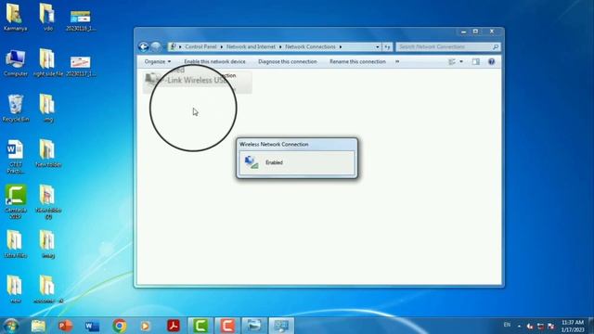
Task: Click the Show desktop strip beside the clock
Action: (591, 326)
